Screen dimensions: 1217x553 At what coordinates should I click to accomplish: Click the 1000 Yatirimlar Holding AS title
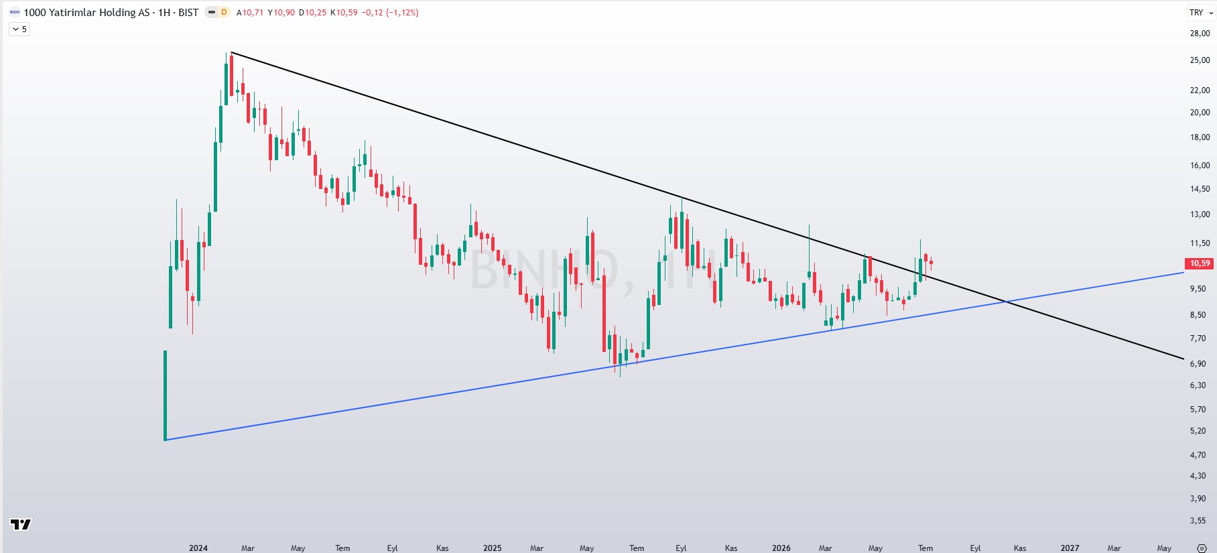[86, 12]
